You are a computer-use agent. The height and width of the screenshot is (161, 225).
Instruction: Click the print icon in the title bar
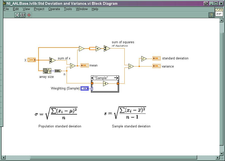tap(206, 4)
